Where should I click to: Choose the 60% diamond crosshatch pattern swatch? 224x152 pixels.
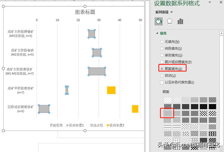click(x=177, y=106)
